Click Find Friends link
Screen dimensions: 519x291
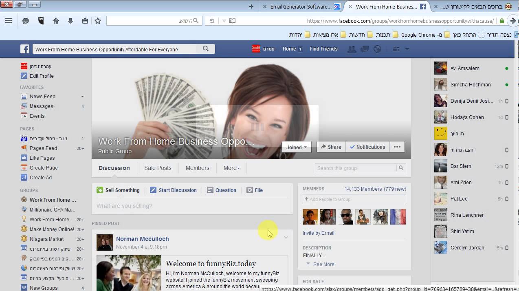pyautogui.click(x=323, y=49)
